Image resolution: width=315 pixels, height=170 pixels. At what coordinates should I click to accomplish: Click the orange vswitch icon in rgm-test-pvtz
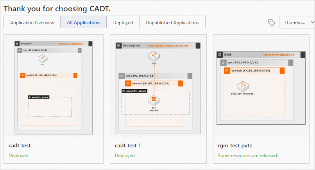pyautogui.click(x=227, y=71)
